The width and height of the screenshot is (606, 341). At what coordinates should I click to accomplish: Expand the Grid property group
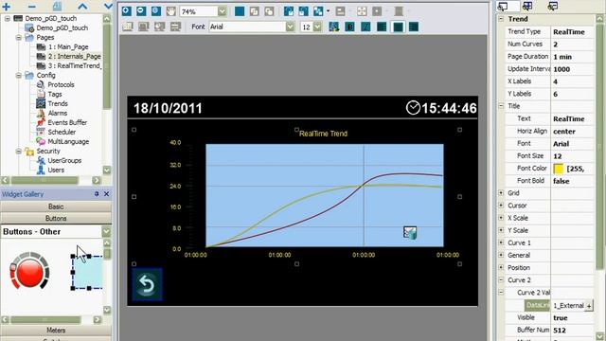tap(501, 193)
